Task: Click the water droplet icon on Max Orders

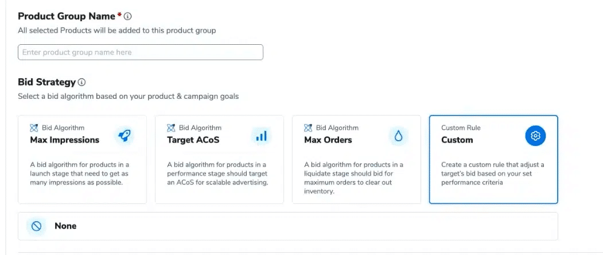Action: pos(398,136)
